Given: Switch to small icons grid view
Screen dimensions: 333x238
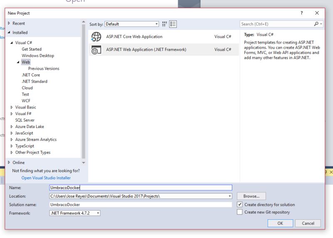Looking at the screenshot, I should [164, 24].
